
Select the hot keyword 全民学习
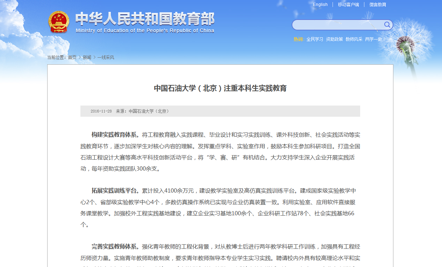click(x=314, y=39)
